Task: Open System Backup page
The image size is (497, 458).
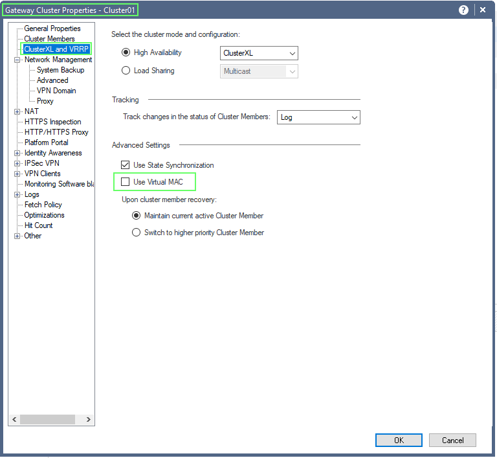Action: point(61,70)
